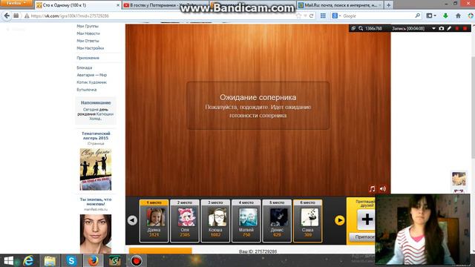Open the Мои Настройки sidebar link
Viewport: 475px width, 267px height.
[x=91, y=48]
